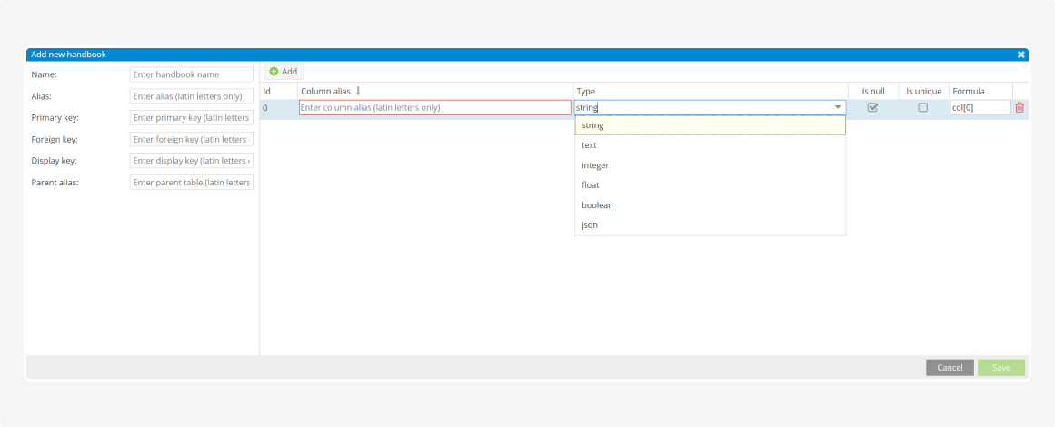Screen dimensions: 1055x427
Task: Toggle the Is null checkbox
Action: point(872,107)
